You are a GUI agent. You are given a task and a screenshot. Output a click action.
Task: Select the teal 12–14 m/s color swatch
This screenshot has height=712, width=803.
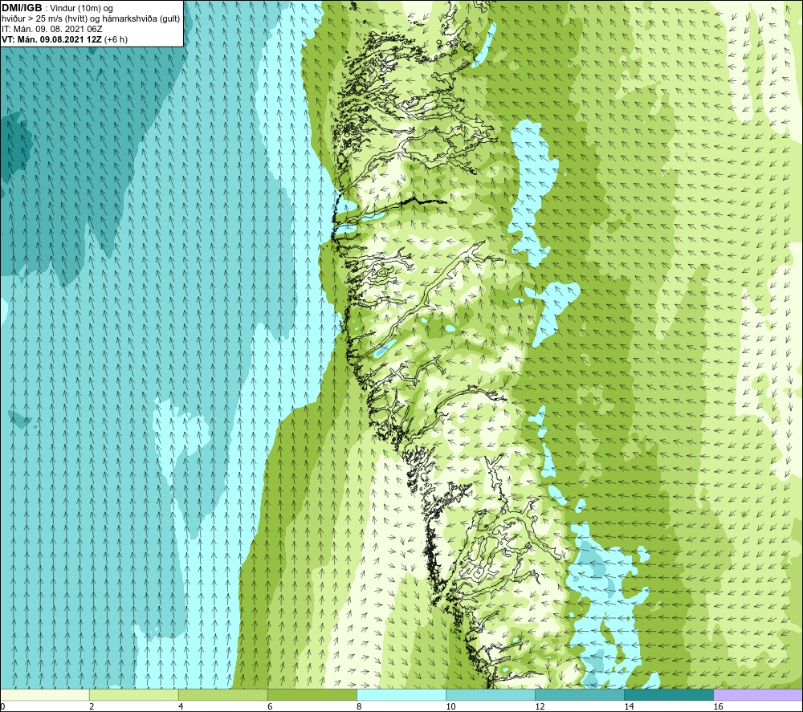point(580,694)
